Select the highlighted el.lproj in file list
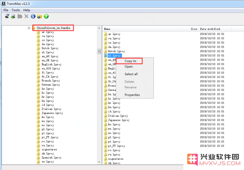The height and width of the screenshot is (170, 244). click(114, 56)
